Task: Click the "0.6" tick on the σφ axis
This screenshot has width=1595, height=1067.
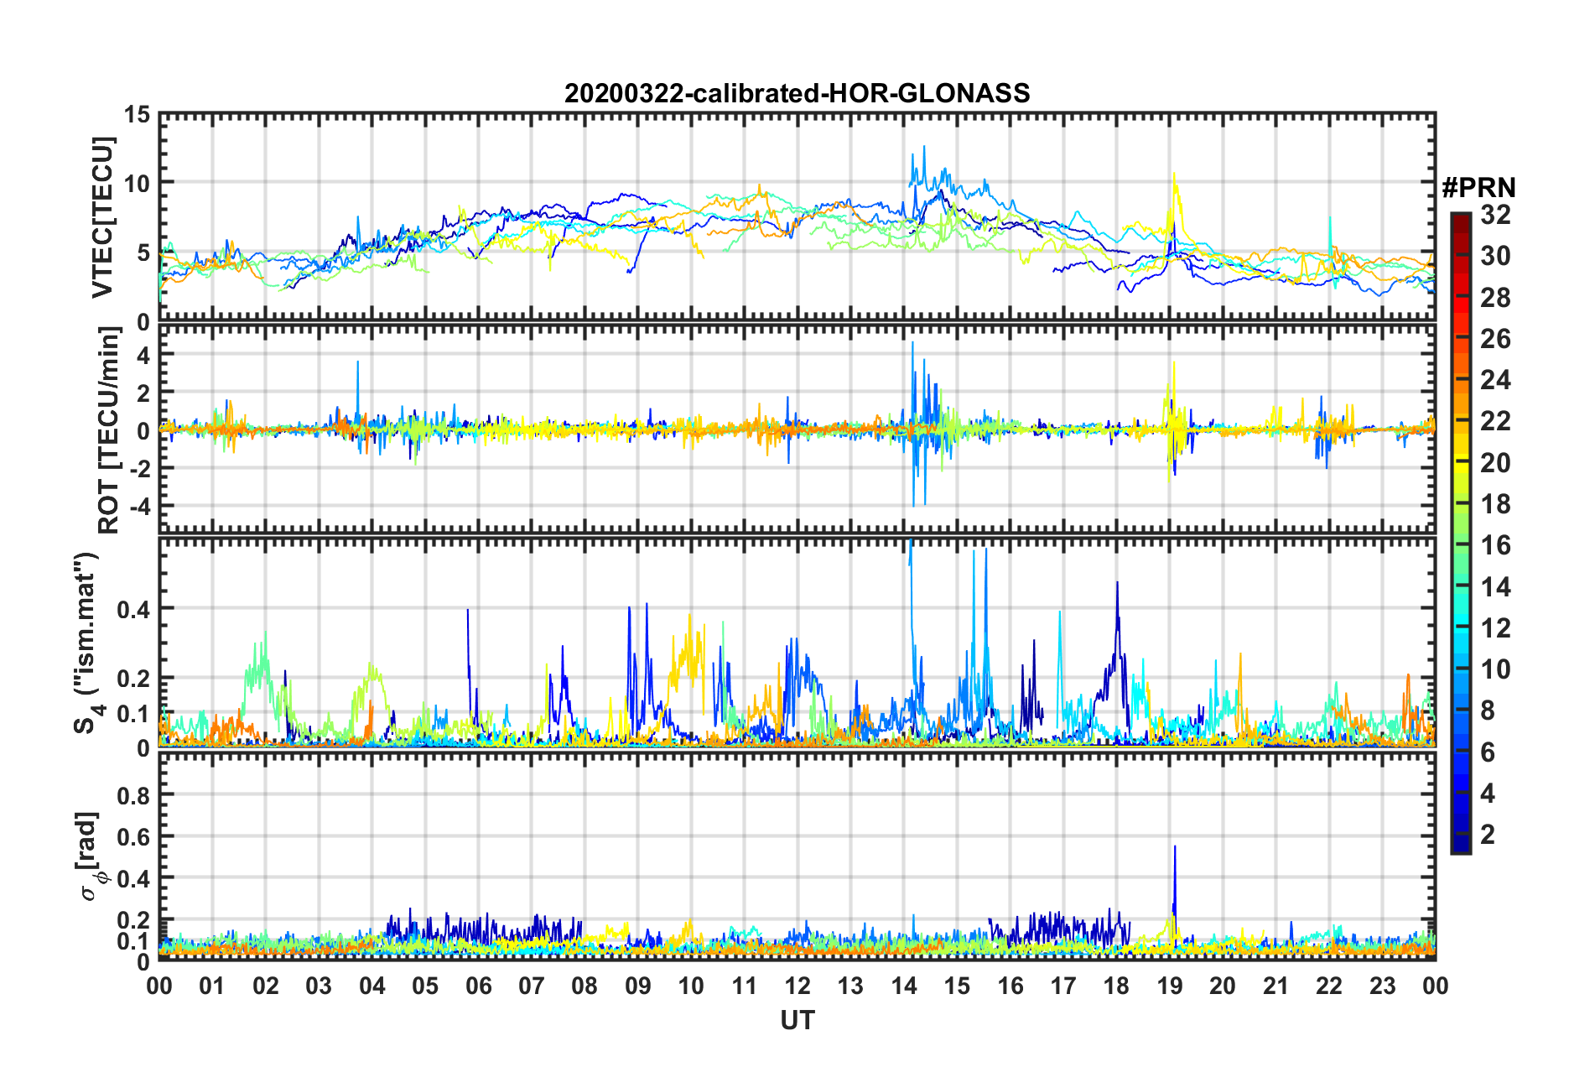Action: point(133,836)
